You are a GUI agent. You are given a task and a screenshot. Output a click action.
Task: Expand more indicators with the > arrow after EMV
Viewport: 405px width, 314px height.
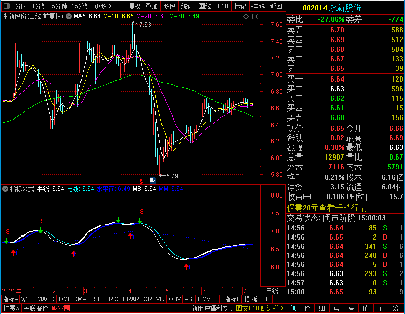[x=215, y=299]
